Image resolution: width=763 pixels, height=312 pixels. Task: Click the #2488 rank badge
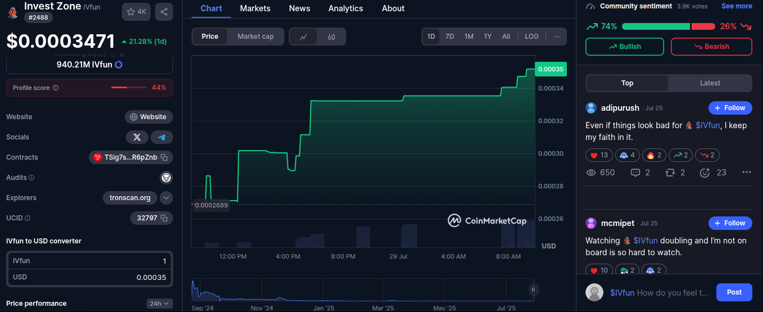[x=39, y=18]
